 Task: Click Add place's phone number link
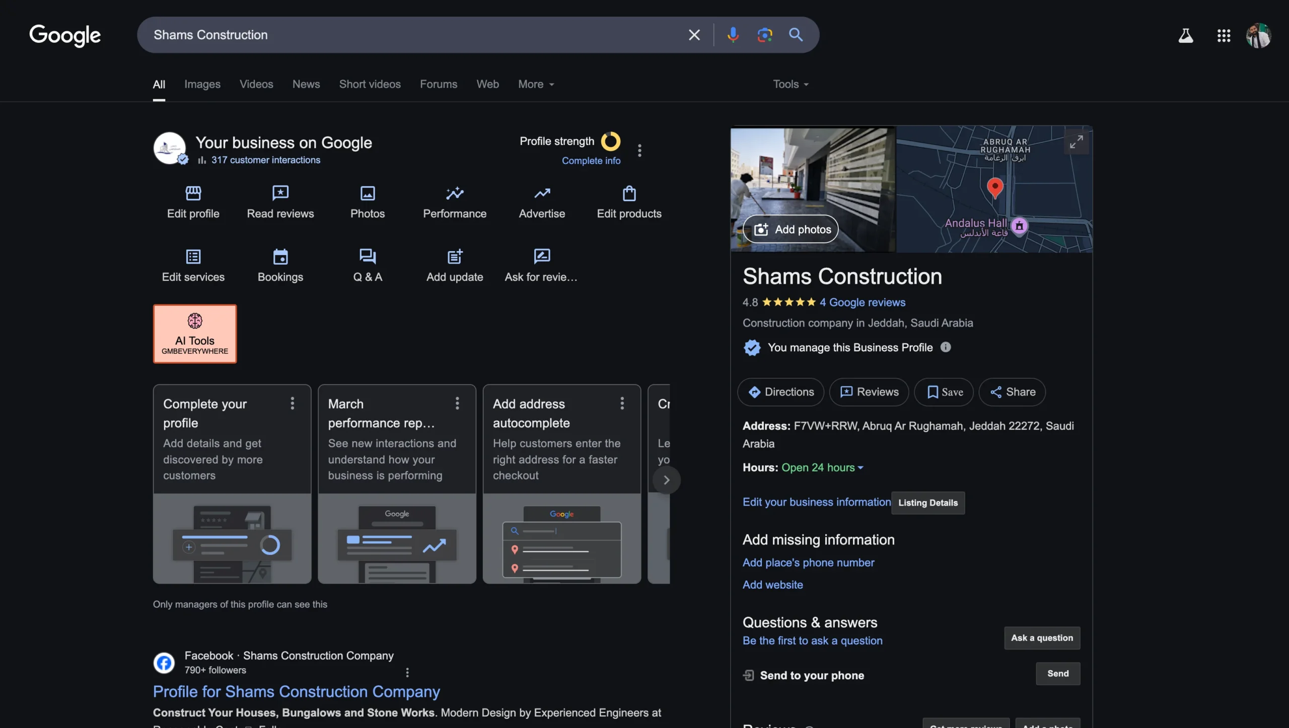click(x=808, y=562)
